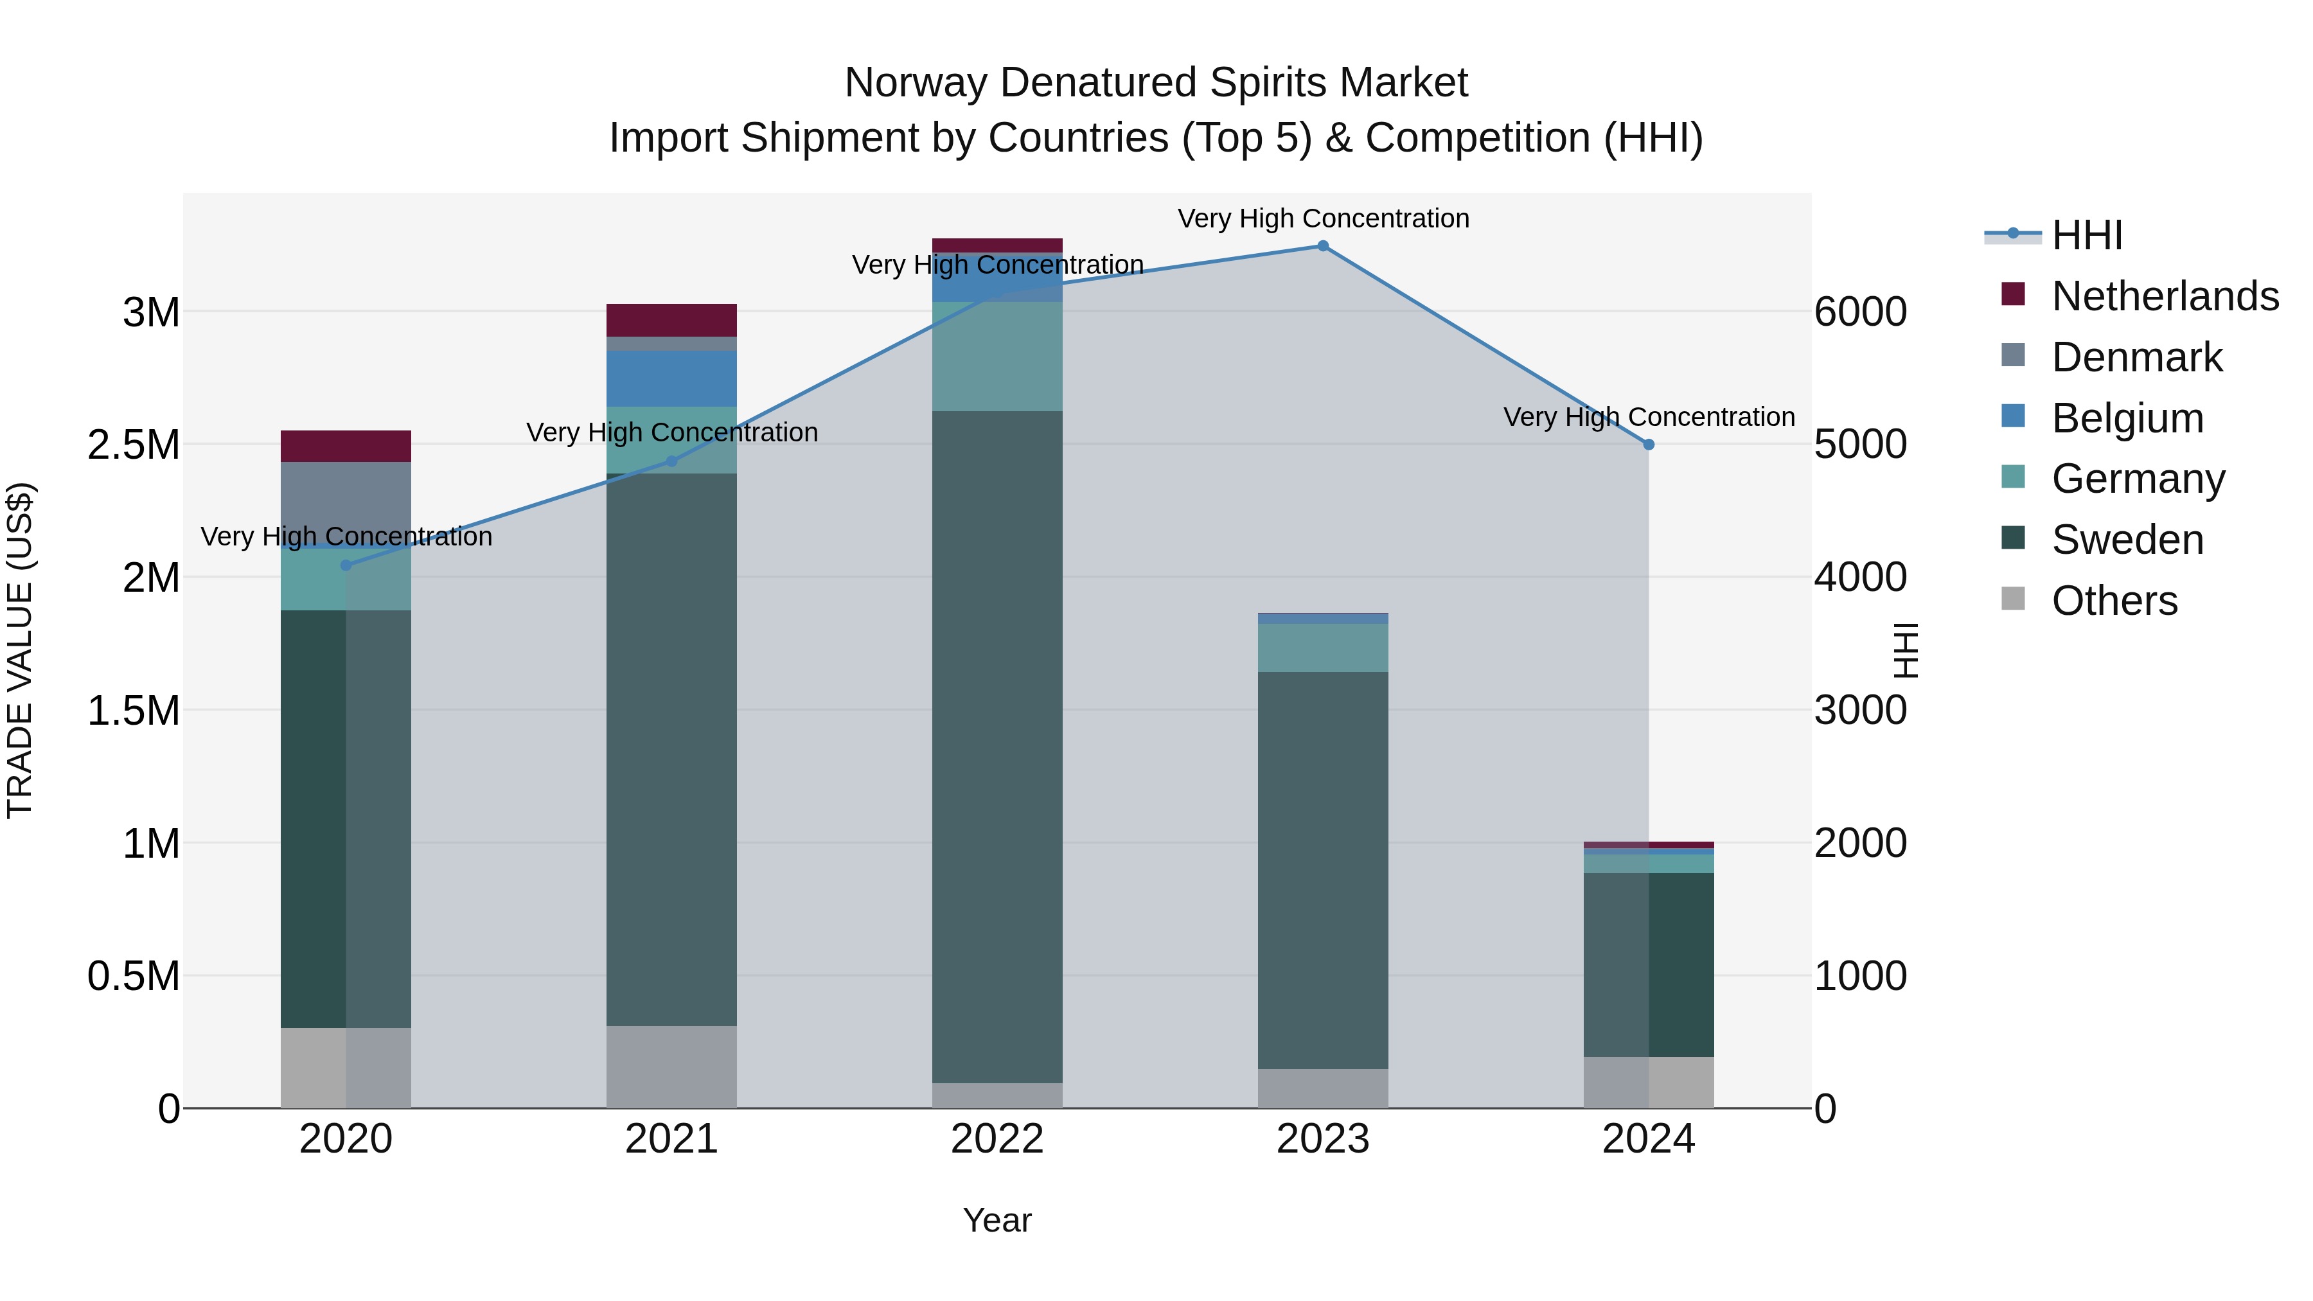Click the Netherlands segment of 2021 bar

point(671,321)
